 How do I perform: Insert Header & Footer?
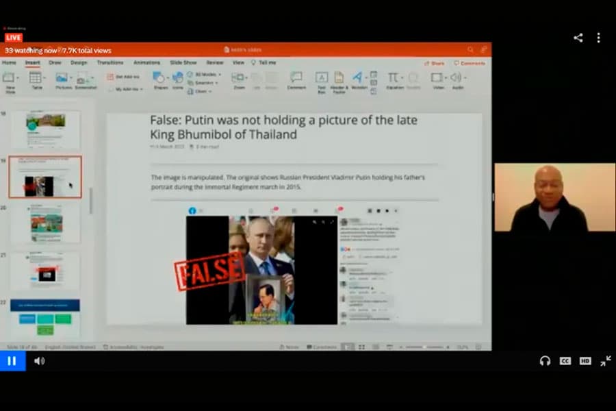point(339,83)
